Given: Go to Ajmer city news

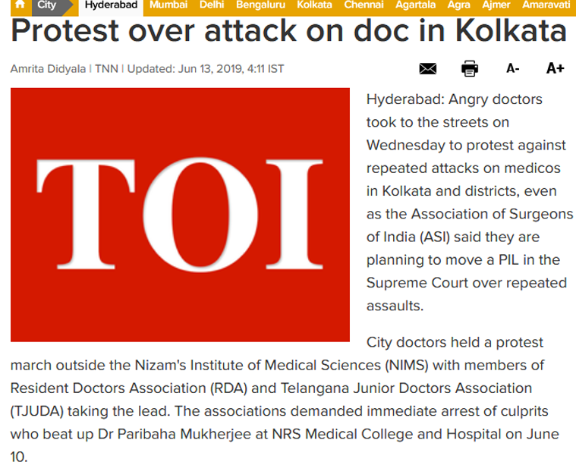Looking at the screenshot, I should pos(496,5).
